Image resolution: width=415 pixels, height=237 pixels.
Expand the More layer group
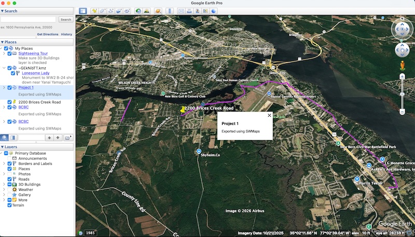tap(4, 200)
